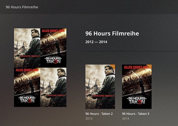Viewport: 178px width, 126px height.
Task: Click the collection collage poster artwork
Action: (40, 68)
